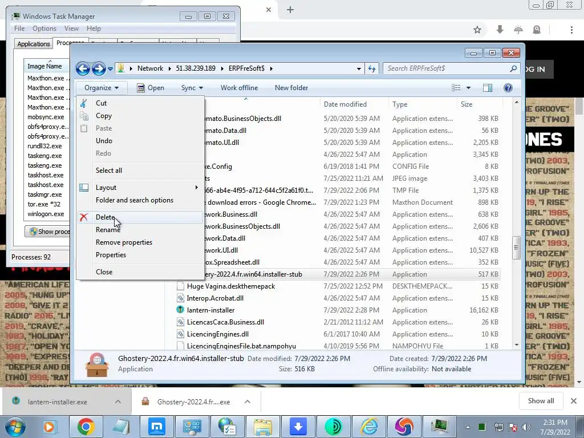Open Windows Start button

click(15, 427)
